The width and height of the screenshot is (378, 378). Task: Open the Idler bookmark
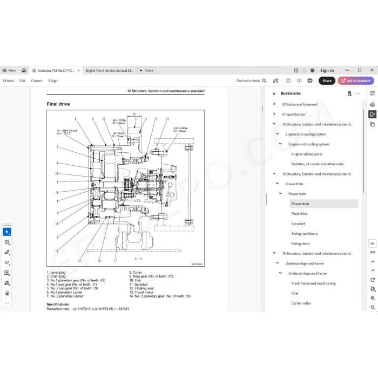point(295,293)
